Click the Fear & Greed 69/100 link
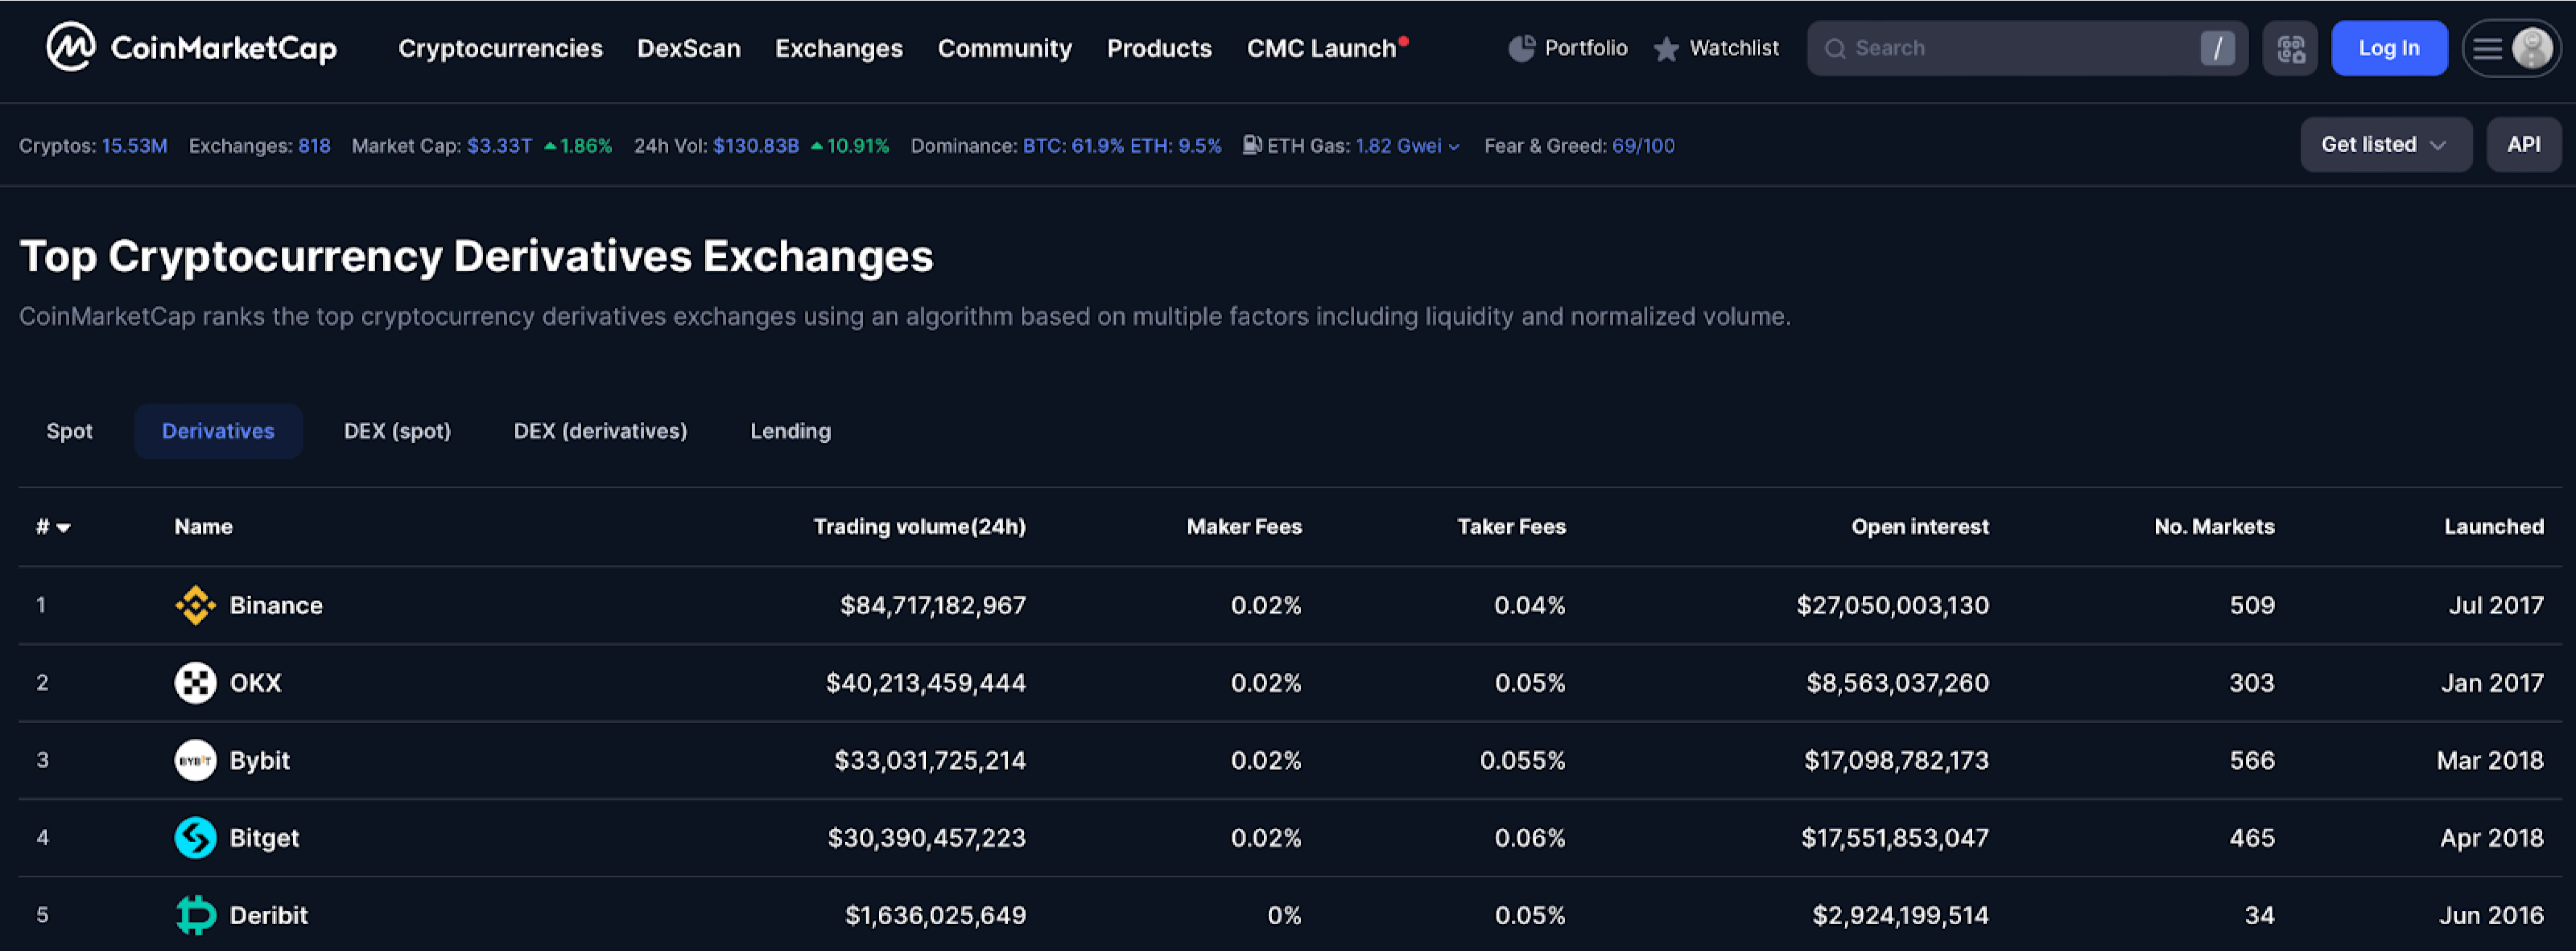This screenshot has height=951, width=2576. click(1643, 146)
